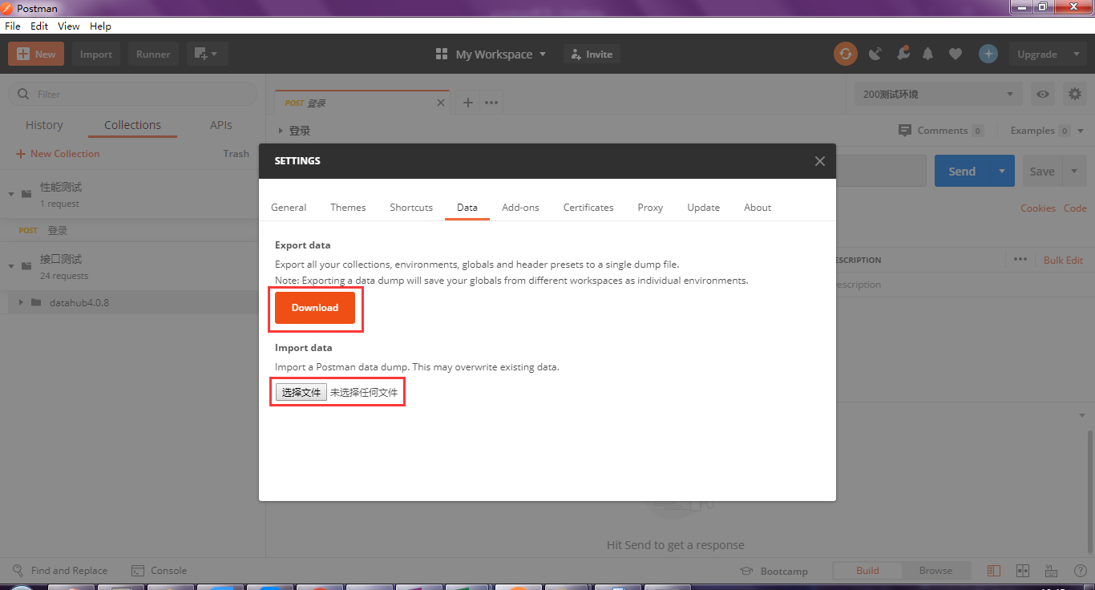Expand the 登录 request description arrow
The height and width of the screenshot is (590, 1095).
click(281, 131)
